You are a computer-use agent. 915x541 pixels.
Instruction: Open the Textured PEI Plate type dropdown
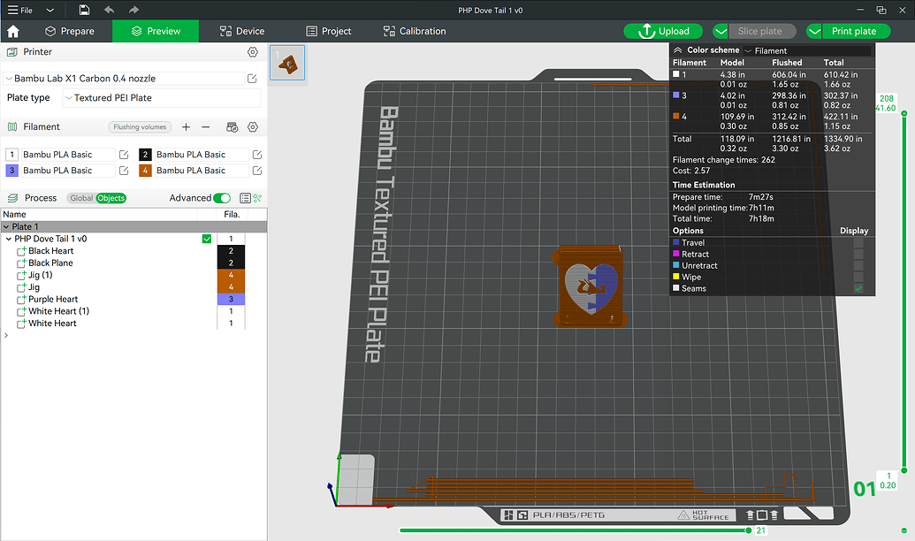click(162, 97)
